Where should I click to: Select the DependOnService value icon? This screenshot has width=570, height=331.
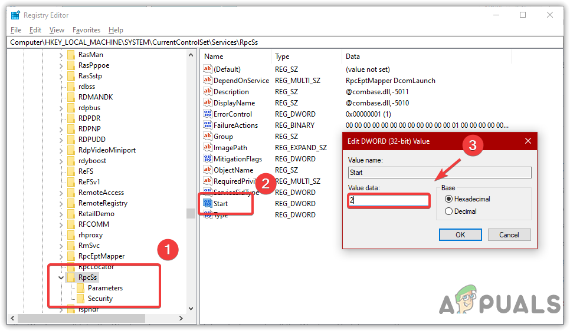pos(208,80)
